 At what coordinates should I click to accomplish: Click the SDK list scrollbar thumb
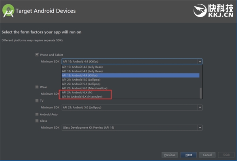(201, 93)
